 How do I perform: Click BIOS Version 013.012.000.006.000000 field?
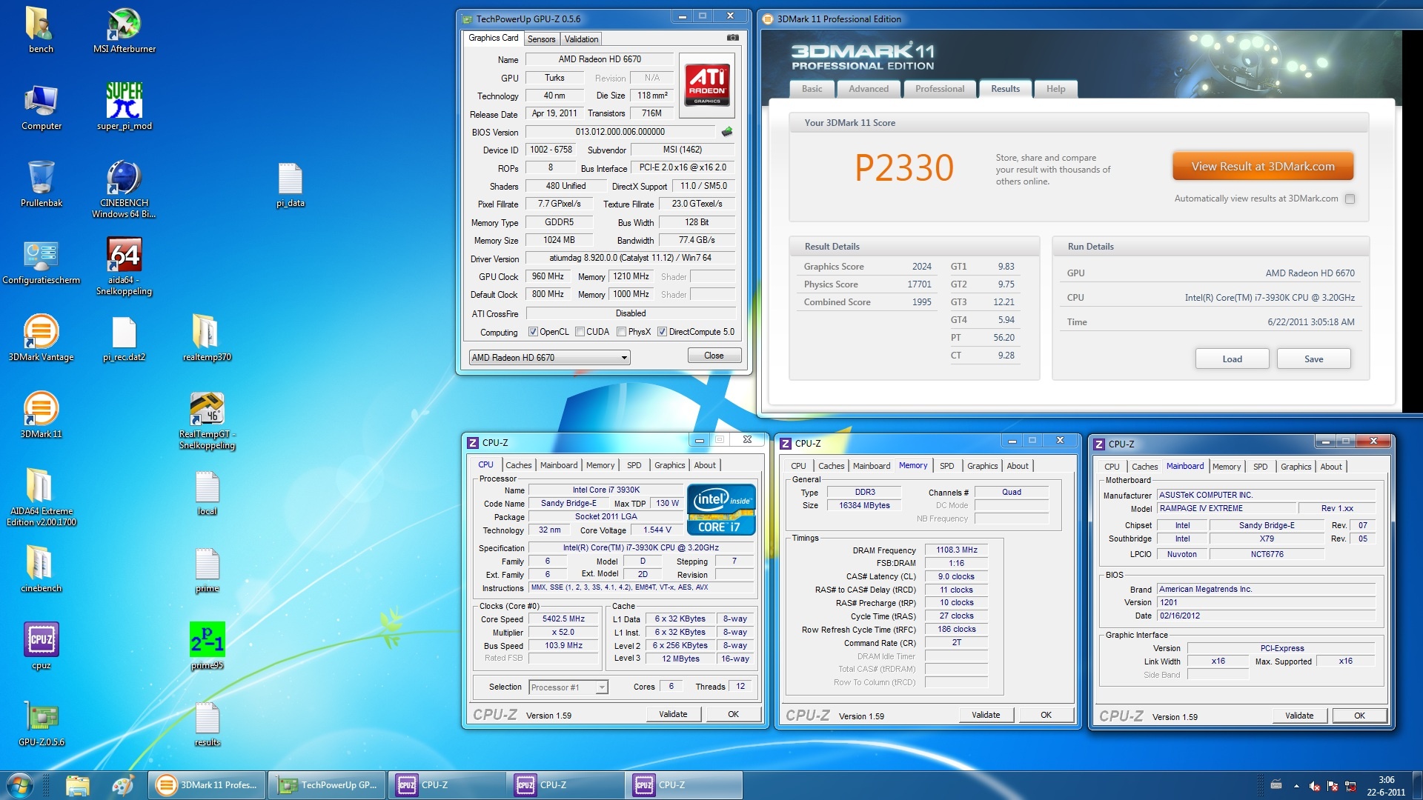click(620, 132)
